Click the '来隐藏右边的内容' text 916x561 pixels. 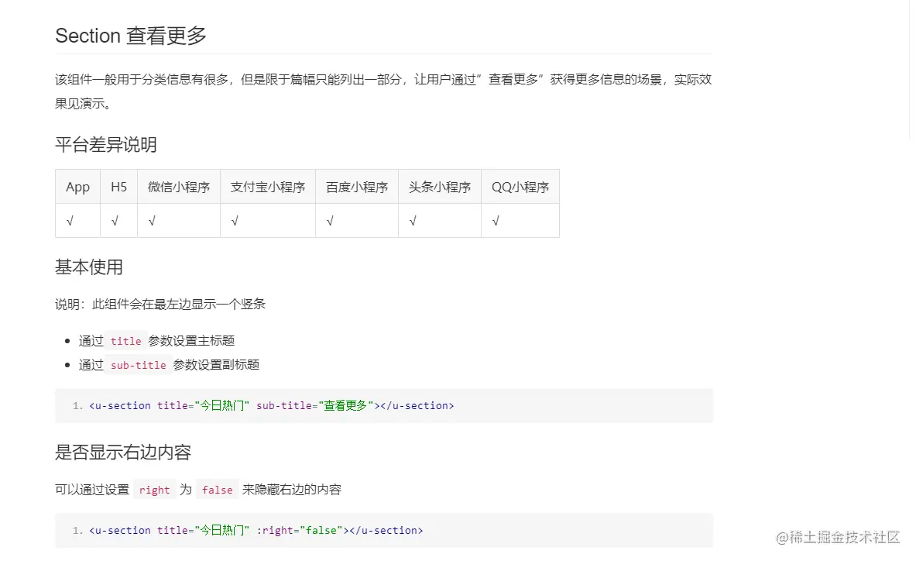[x=291, y=490]
